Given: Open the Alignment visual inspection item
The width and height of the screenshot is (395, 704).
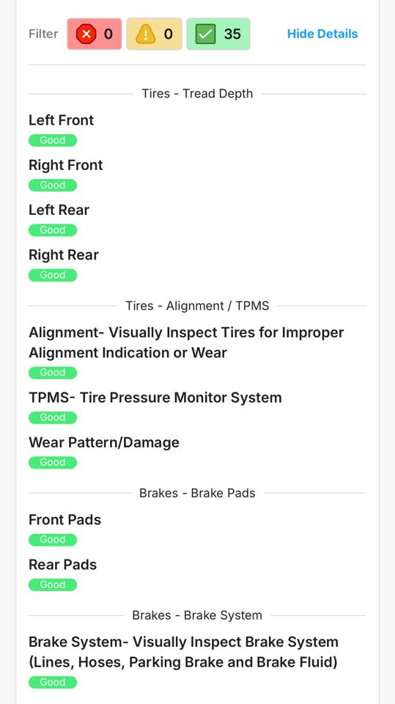Looking at the screenshot, I should pyautogui.click(x=186, y=342).
